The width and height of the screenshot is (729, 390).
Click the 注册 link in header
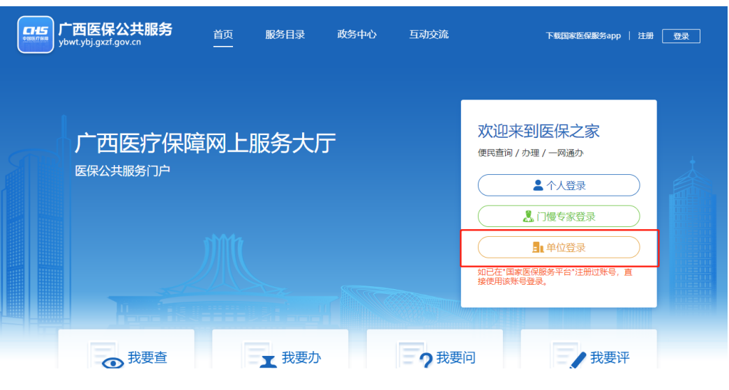(645, 36)
